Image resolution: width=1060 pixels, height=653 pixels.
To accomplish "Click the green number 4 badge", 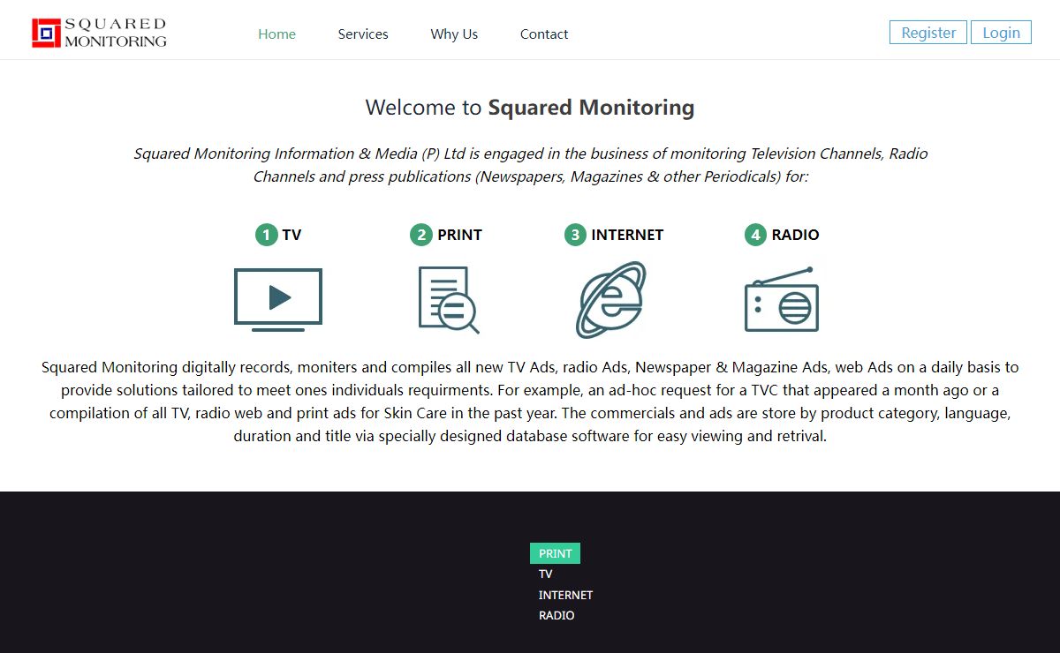I will 755,235.
